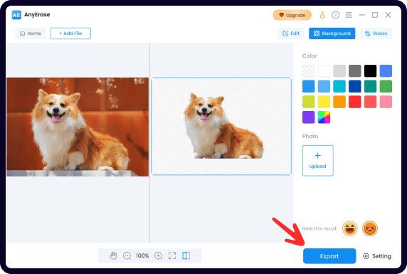Upload a background photo
Viewport: 407px width, 274px height.
[x=318, y=161]
